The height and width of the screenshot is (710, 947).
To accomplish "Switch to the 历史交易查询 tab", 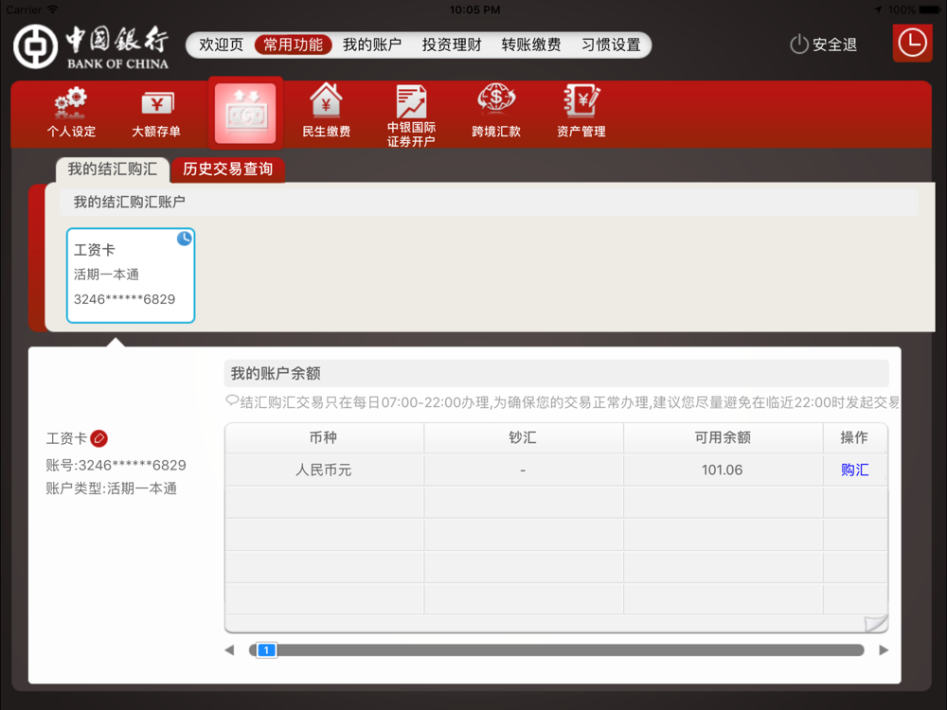I will point(228,169).
